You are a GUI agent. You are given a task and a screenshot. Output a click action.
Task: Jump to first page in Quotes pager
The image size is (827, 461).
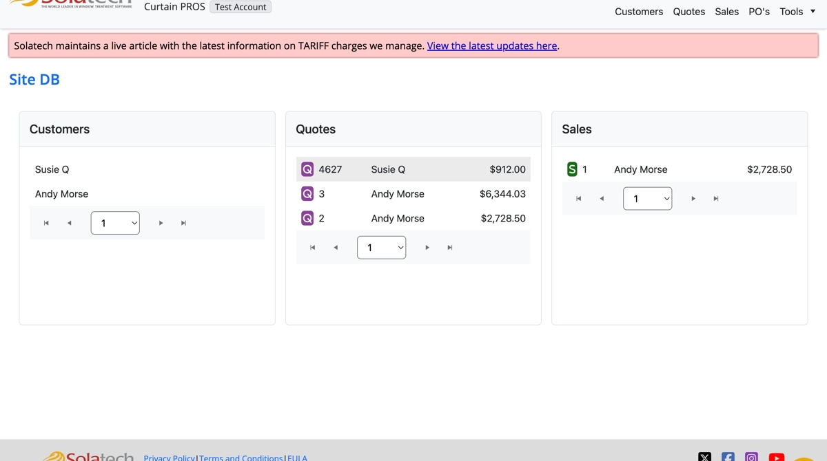(x=312, y=248)
